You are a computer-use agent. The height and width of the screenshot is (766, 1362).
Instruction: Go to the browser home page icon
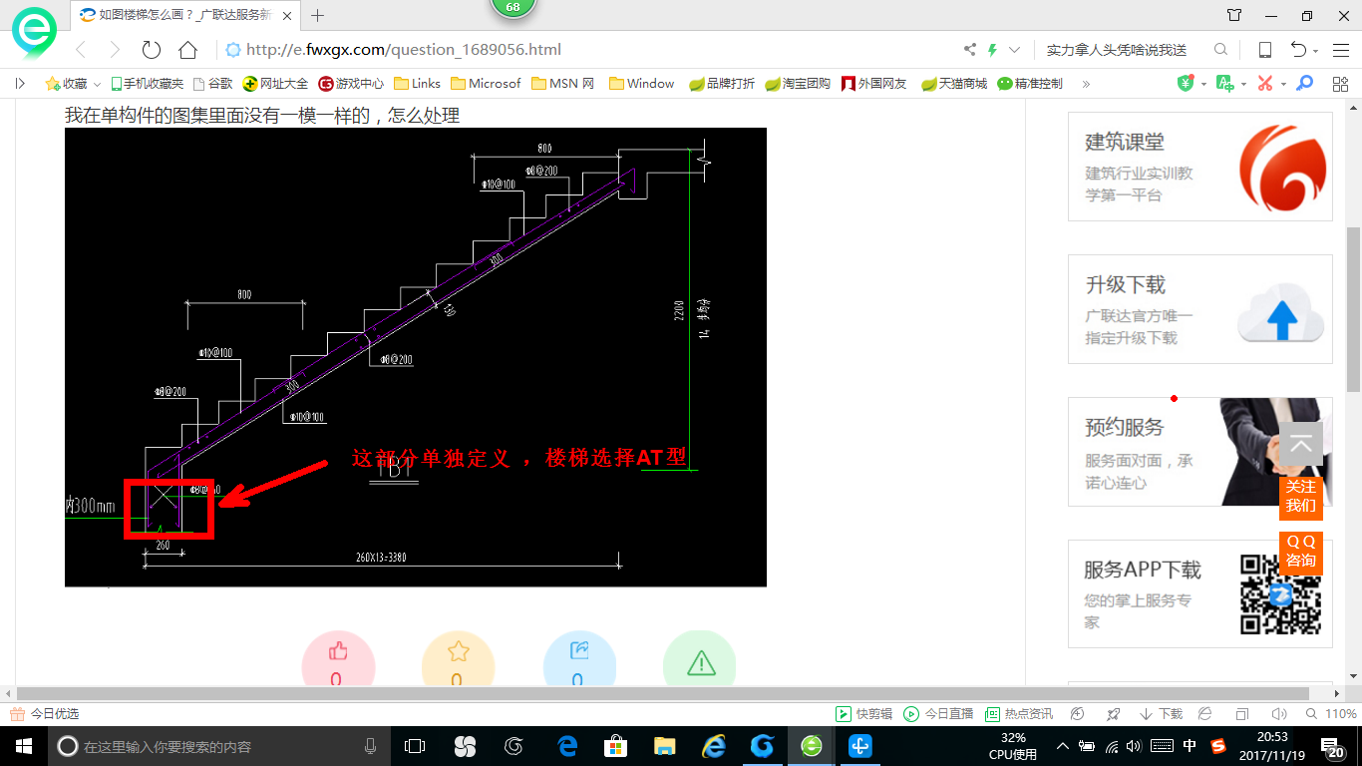[x=187, y=50]
